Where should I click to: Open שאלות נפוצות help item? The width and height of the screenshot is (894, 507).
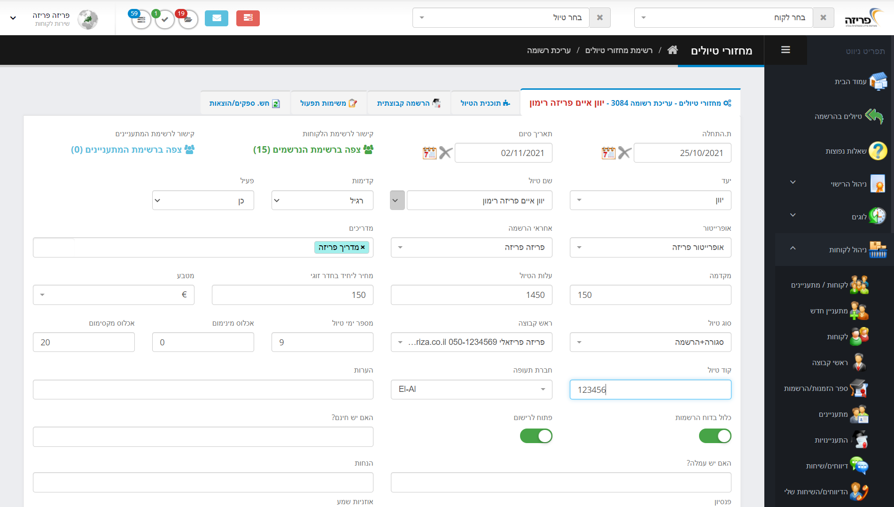click(856, 151)
